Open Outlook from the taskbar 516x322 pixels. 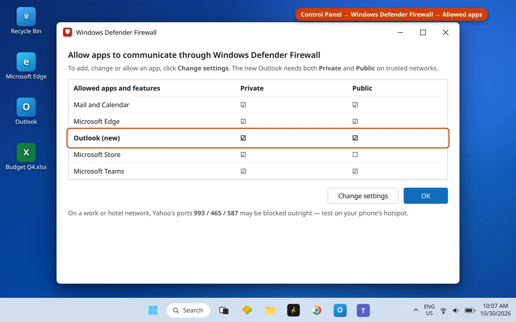pos(340,310)
